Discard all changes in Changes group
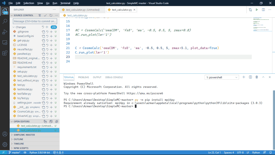 click(x=43, y=27)
